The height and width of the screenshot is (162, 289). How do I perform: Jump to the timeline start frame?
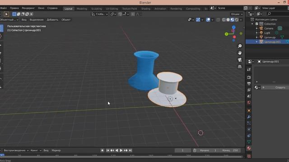[107, 150]
